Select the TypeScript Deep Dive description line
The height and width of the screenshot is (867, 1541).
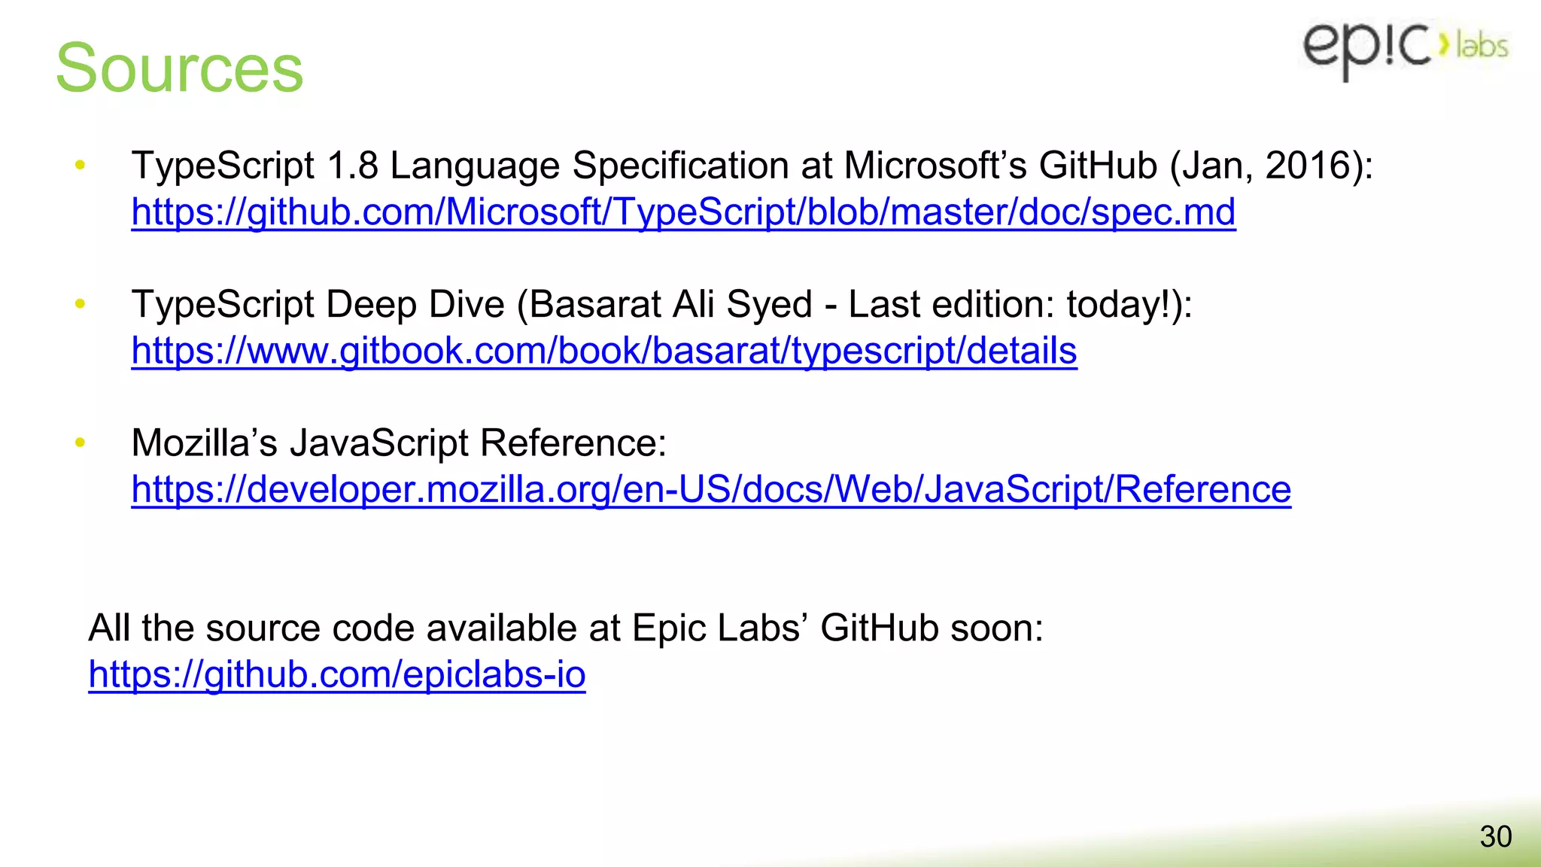[662, 305]
